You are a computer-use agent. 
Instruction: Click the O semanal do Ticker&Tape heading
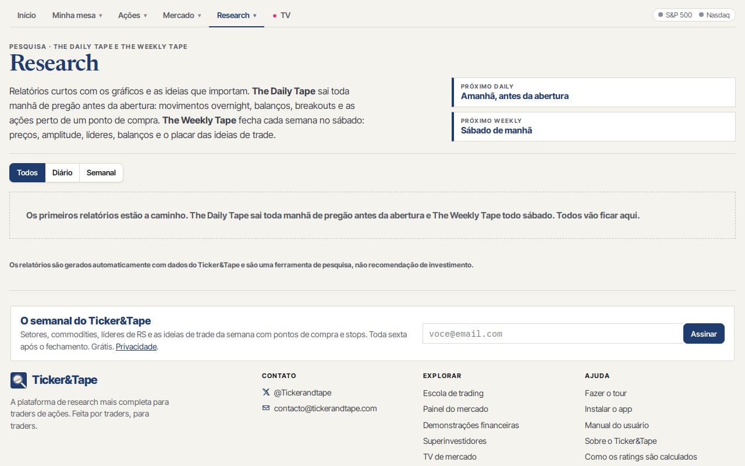[x=86, y=320]
